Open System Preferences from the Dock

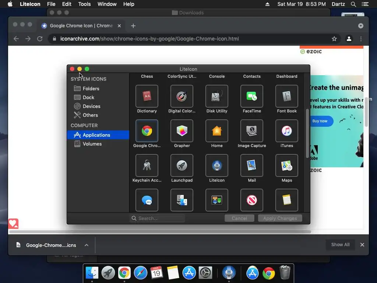[x=205, y=273]
